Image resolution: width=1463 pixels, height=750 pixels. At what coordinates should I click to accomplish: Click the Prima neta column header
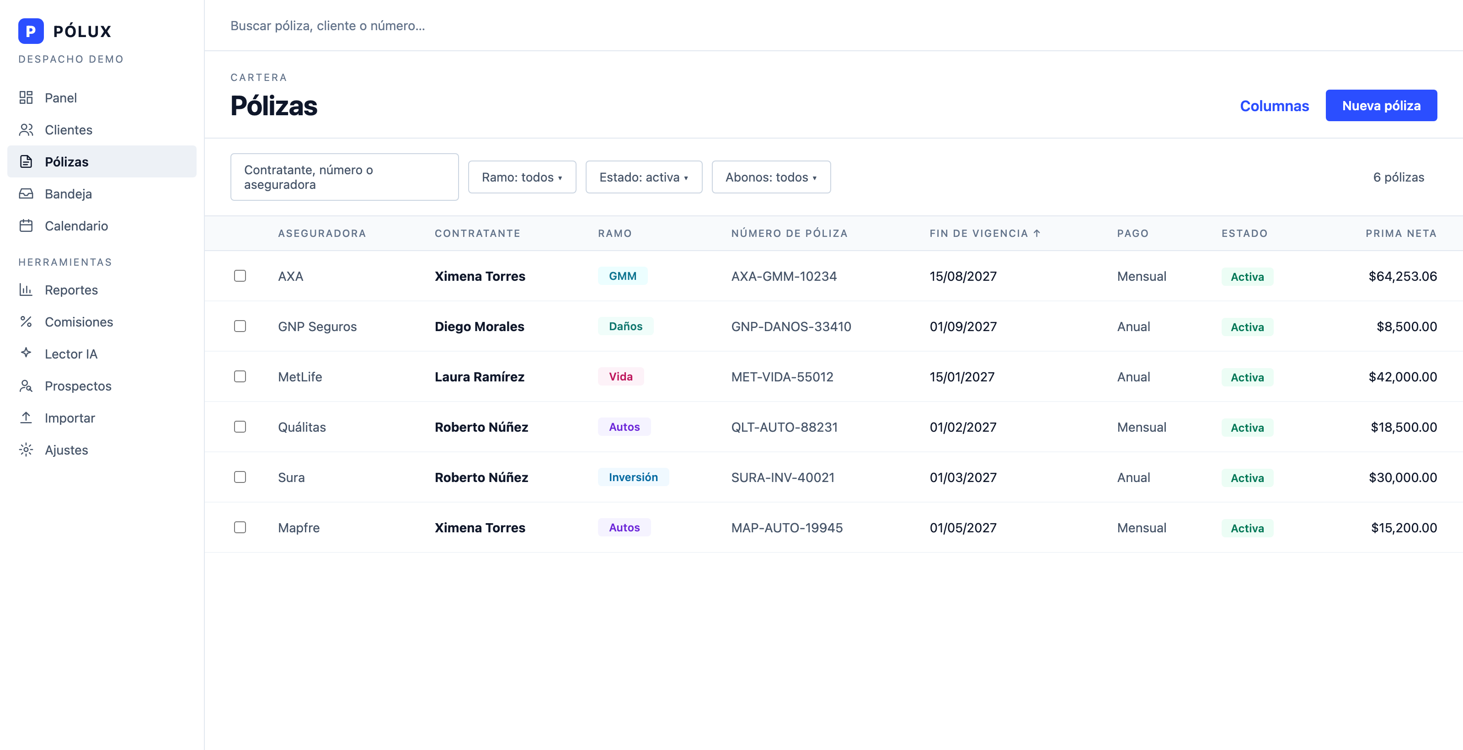1400,233
